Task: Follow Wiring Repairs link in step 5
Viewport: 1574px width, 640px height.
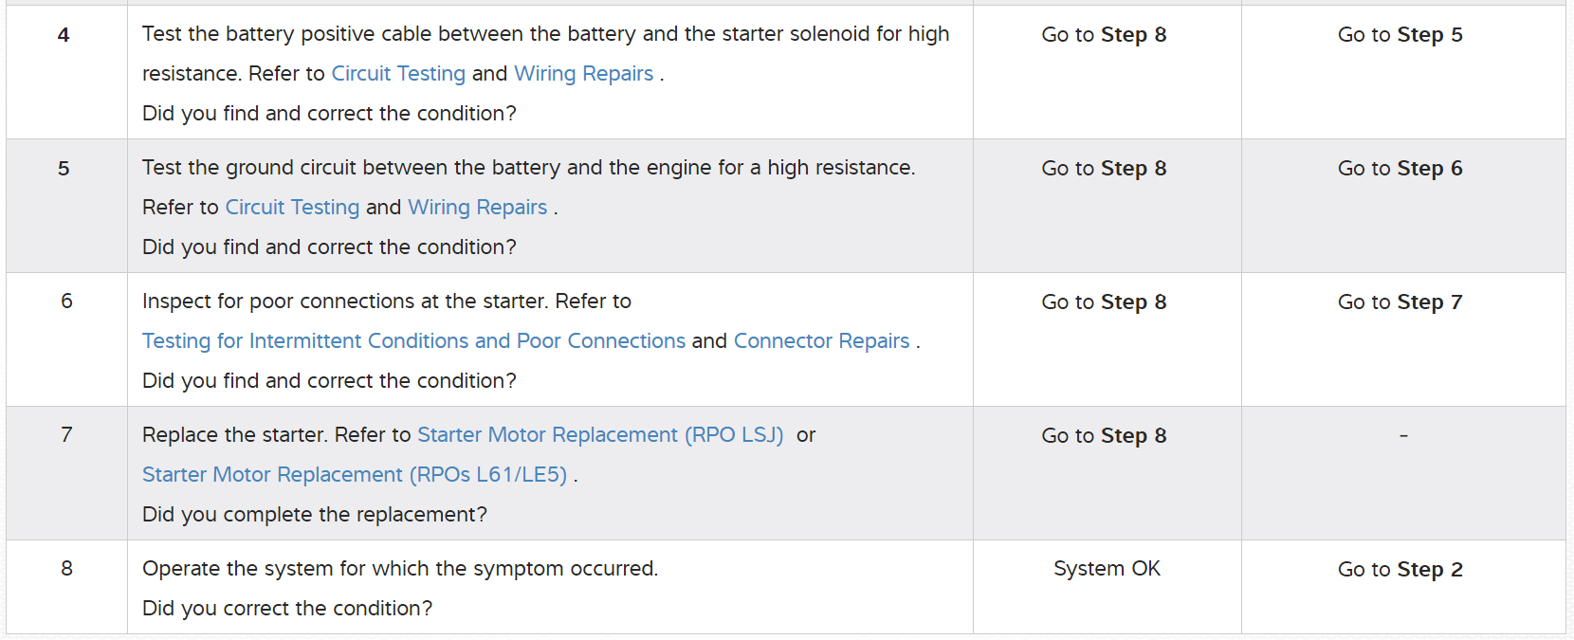Action: [x=477, y=208]
